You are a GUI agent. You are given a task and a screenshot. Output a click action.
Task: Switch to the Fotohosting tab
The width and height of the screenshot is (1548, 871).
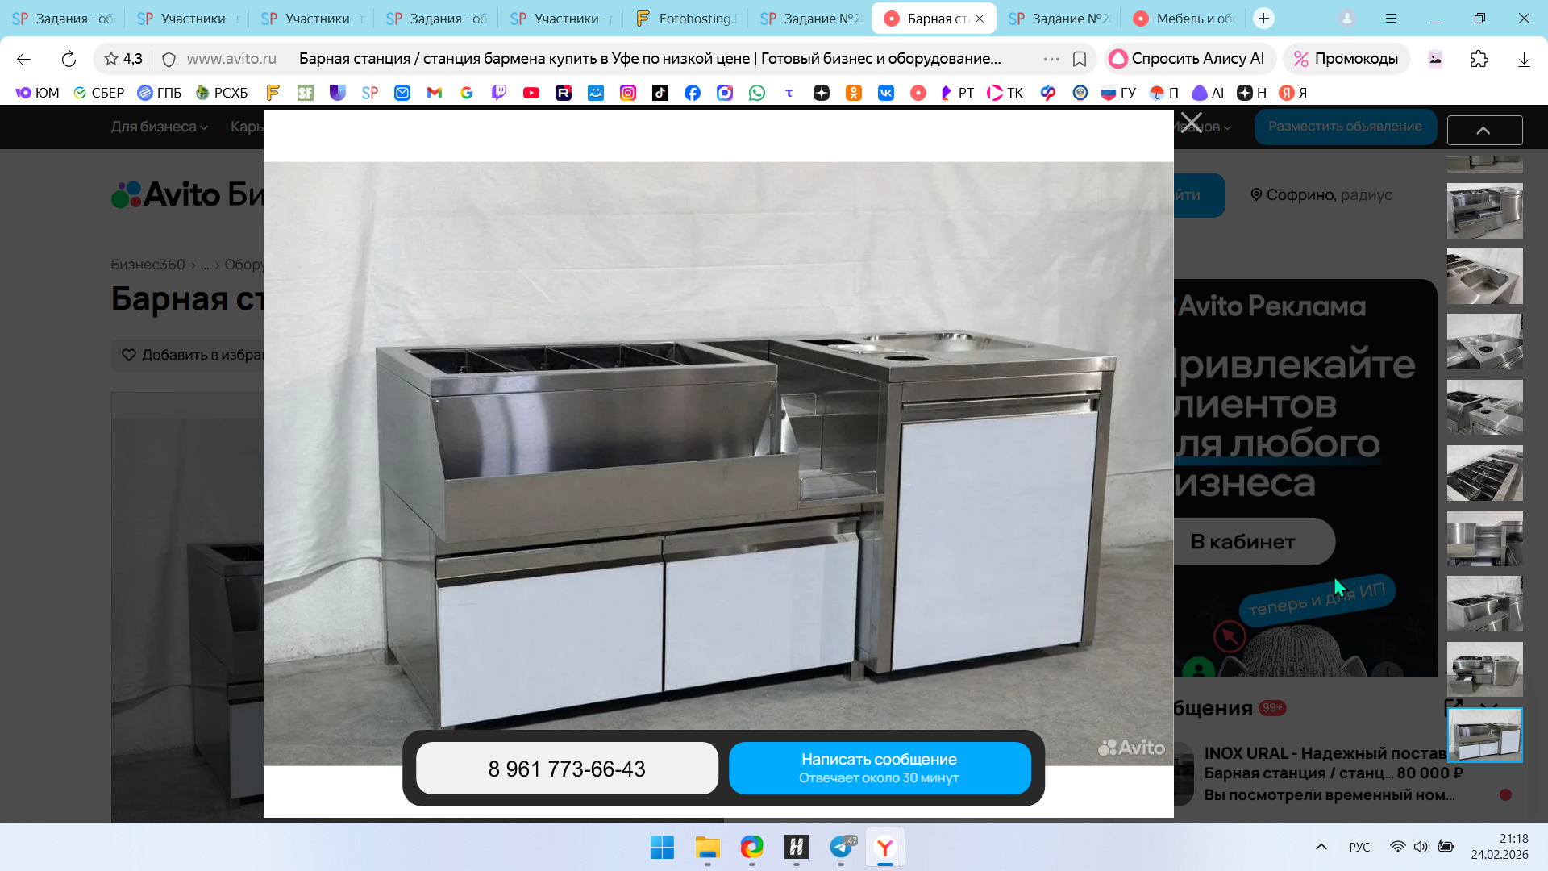685,19
